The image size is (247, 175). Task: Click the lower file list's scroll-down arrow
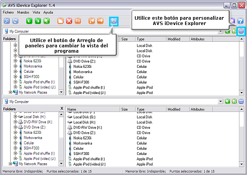click(241, 164)
